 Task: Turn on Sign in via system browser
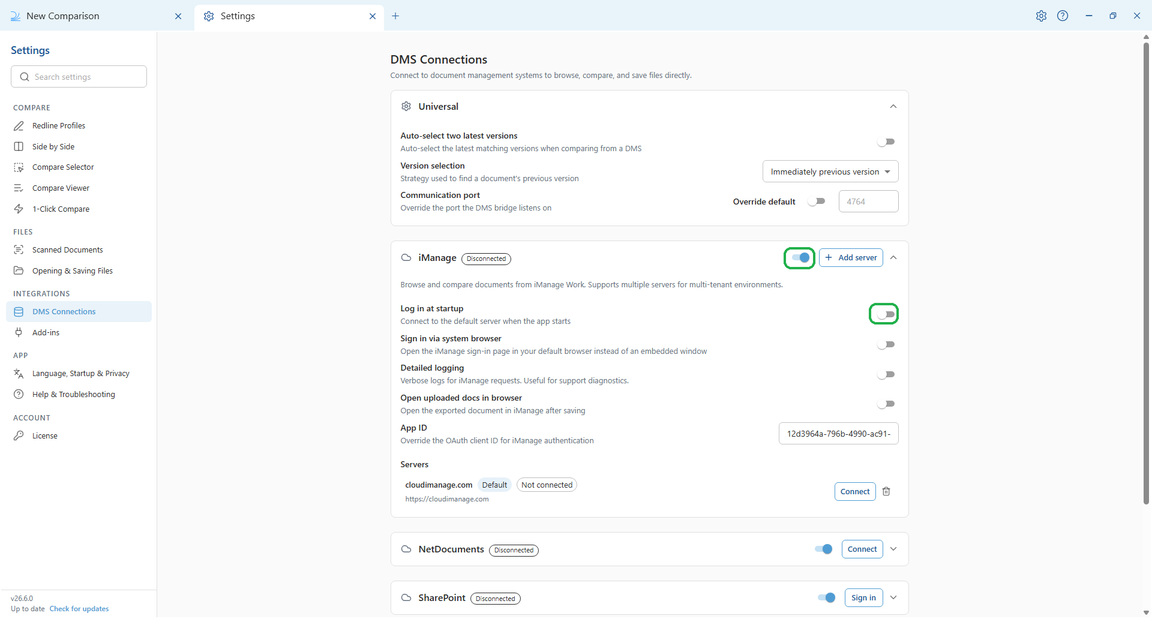[886, 345]
